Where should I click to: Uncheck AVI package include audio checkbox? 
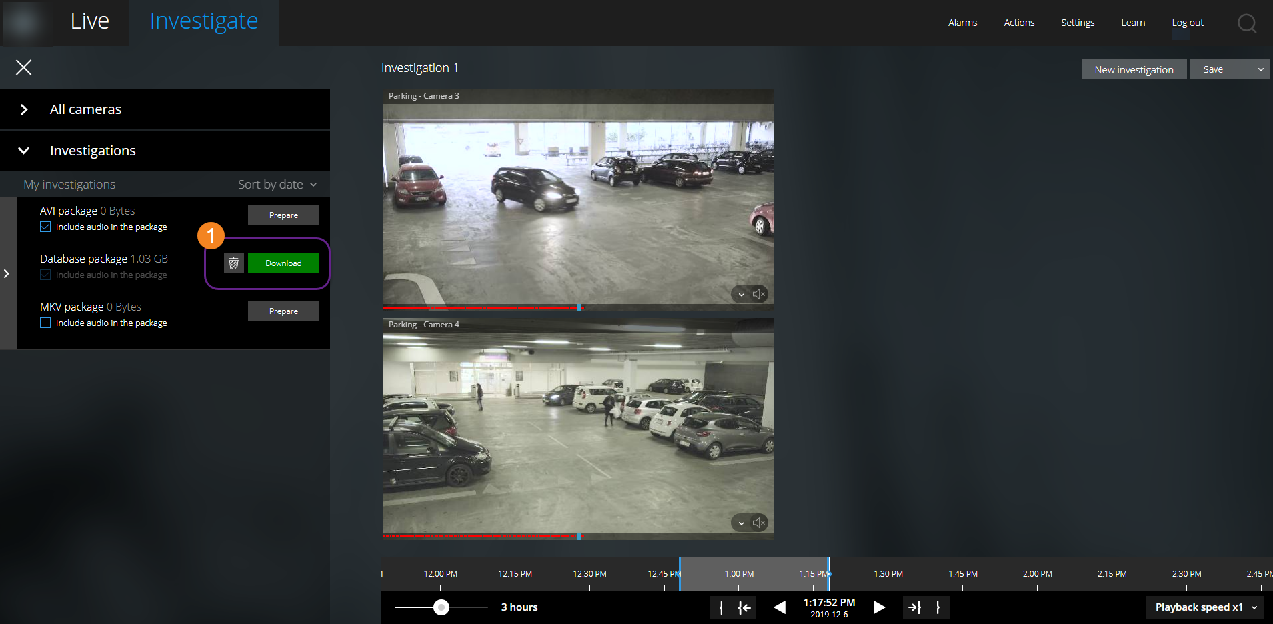(45, 227)
